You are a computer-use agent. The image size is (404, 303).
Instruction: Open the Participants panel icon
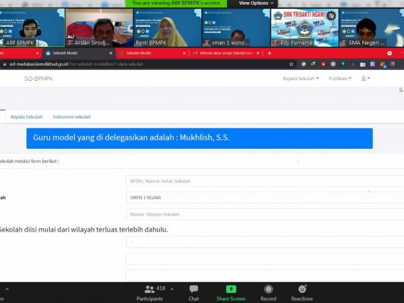pos(149,290)
